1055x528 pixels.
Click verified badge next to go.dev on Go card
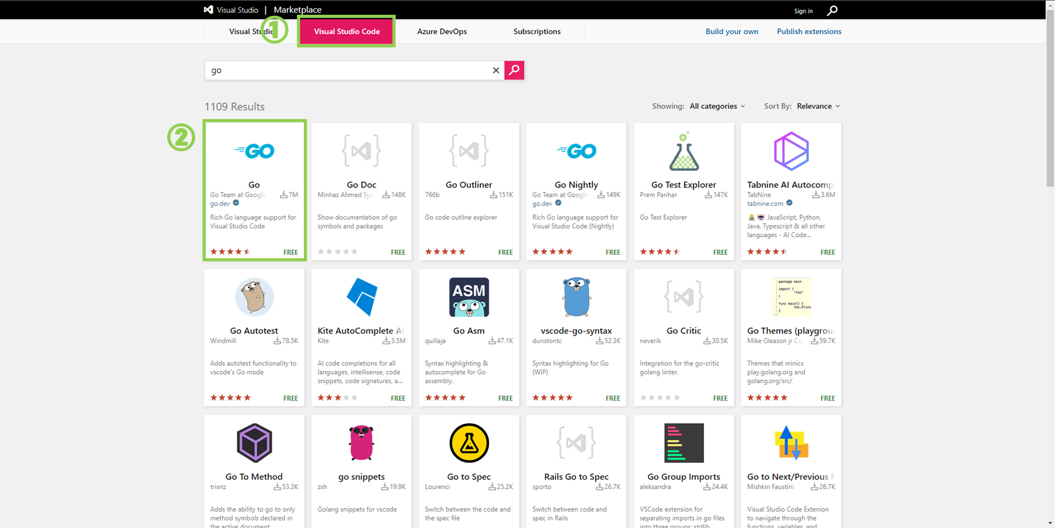pos(236,203)
